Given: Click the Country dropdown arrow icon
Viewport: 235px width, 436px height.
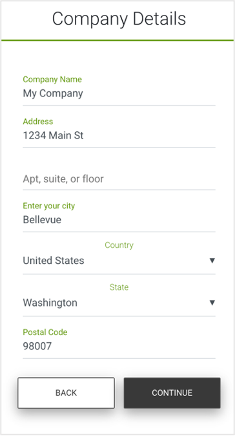Looking at the screenshot, I should pos(212,261).
